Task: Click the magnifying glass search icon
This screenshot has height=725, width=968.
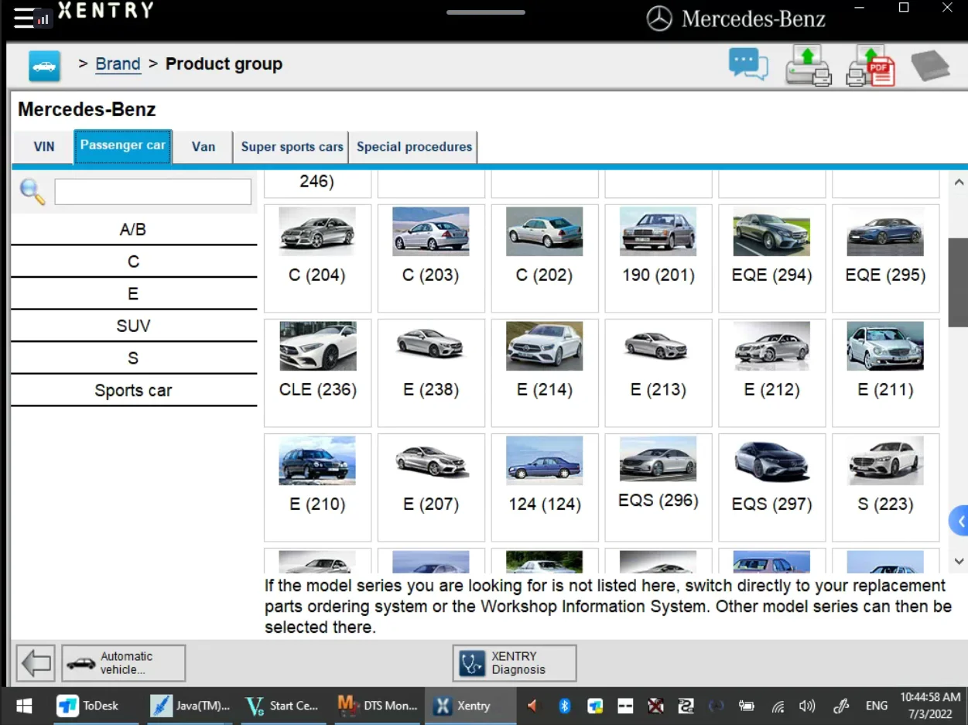Action: coord(32,192)
